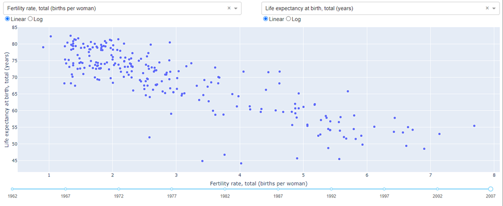Select Linear scale under Life expectancy dropdown
The width and height of the screenshot is (503, 206).
265,19
